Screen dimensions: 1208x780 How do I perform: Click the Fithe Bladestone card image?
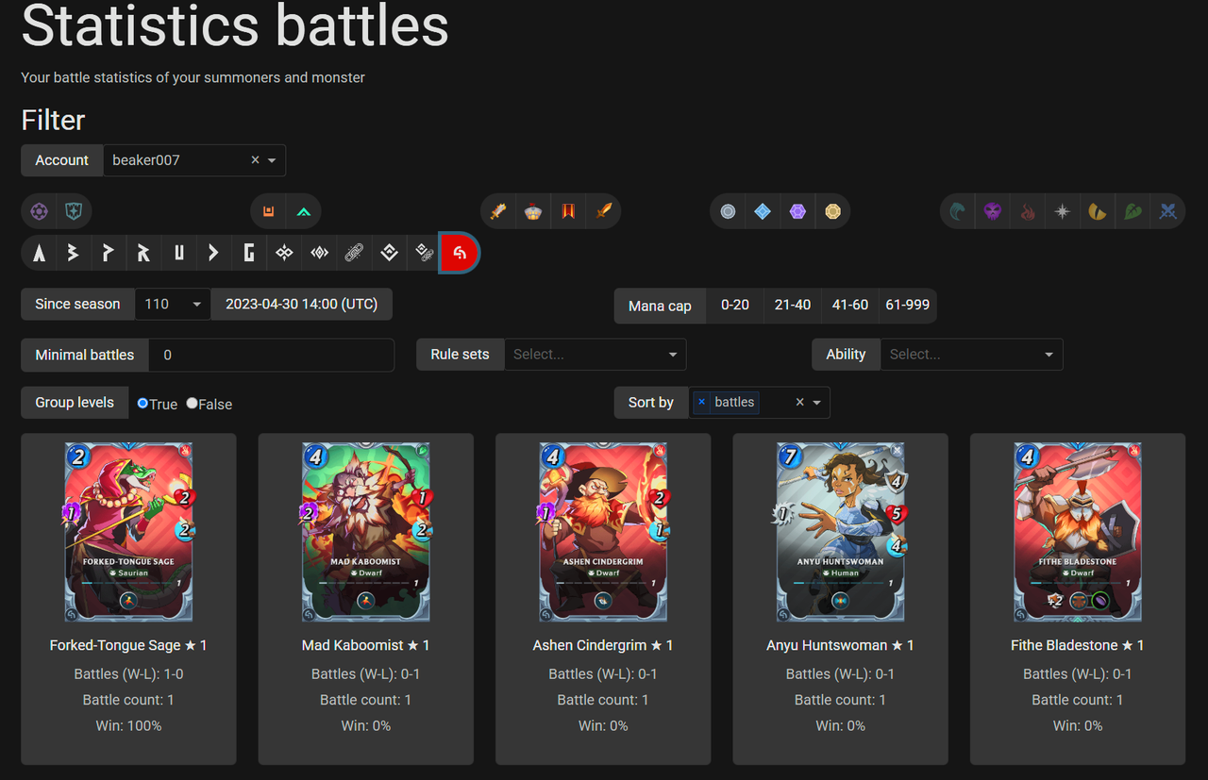click(1078, 531)
